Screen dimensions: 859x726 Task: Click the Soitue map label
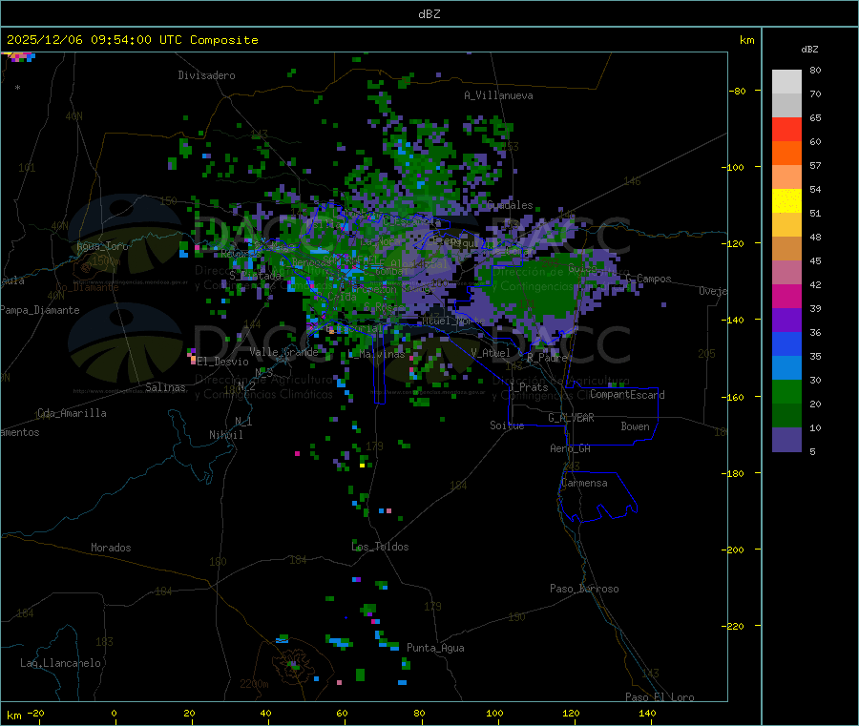tap(507, 425)
